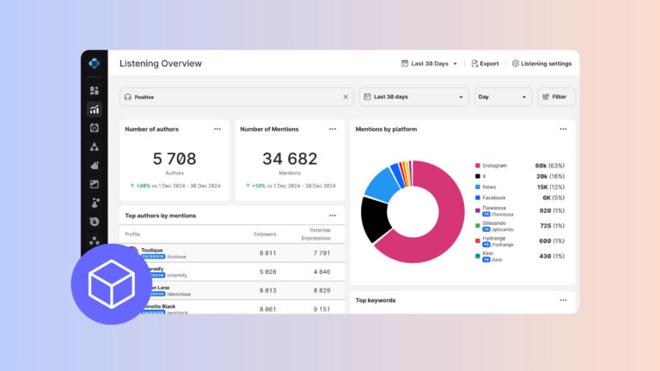Image resolution: width=660 pixels, height=371 pixels.
Task: Open the Last 30 days date range dropdown
Action: point(413,97)
